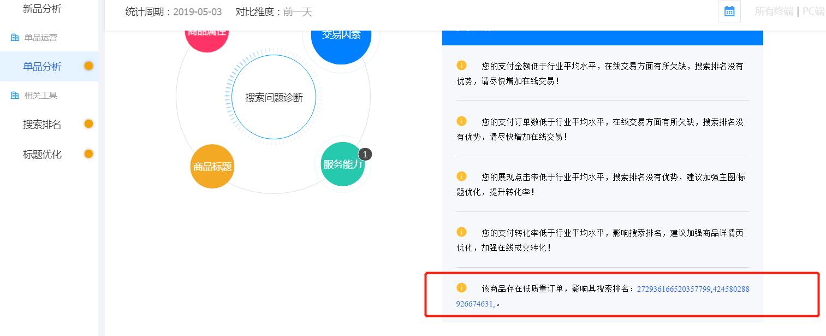Click the 单品运营 building icon

point(15,38)
